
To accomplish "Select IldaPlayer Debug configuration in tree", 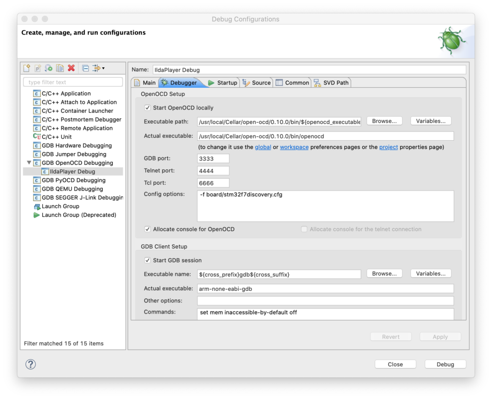I will tap(72, 171).
